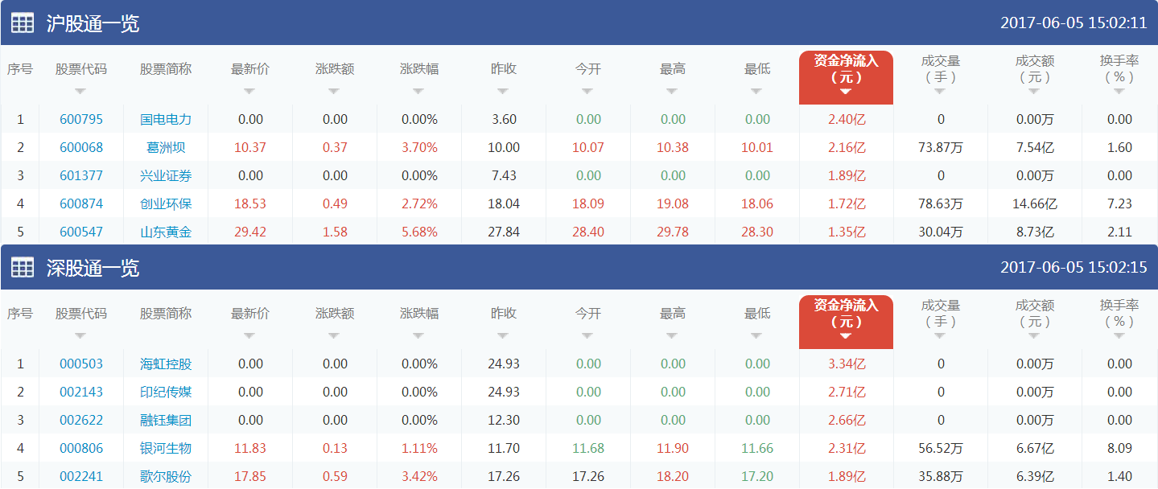1158x489 pixels.
Task: Open 创业环保 stock name link
Action: 166,203
